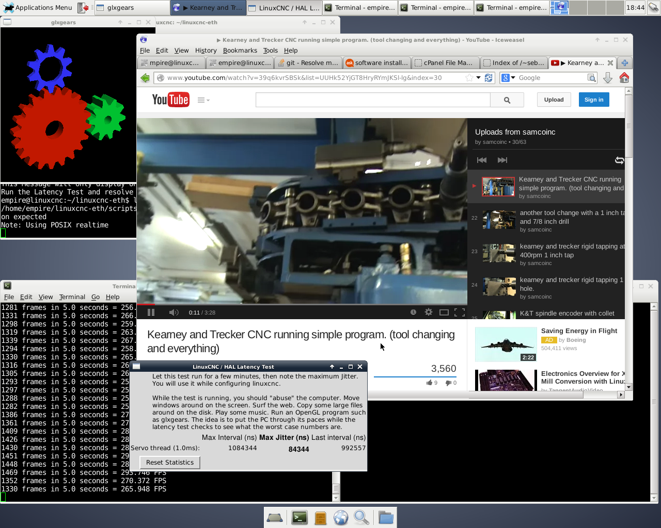Switch to software install... tab
This screenshot has width=661, height=528.
point(377,63)
